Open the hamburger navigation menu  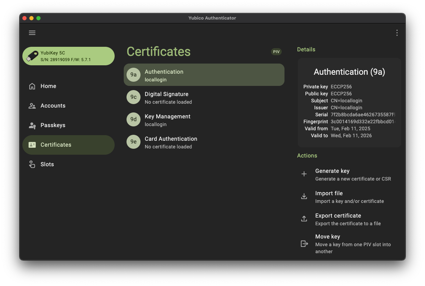[32, 33]
